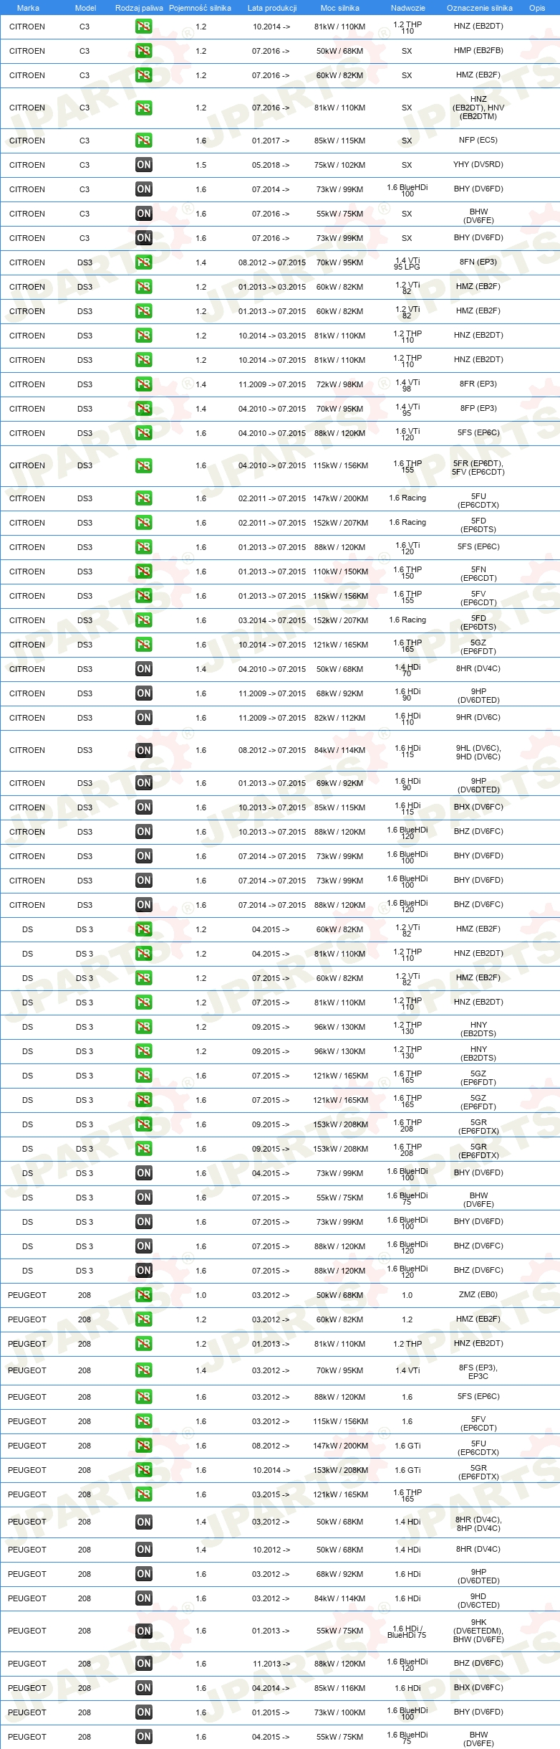Select the date range 03.2014 -> 07.2015
This screenshot has height=1749, width=560.
pyautogui.click(x=272, y=620)
